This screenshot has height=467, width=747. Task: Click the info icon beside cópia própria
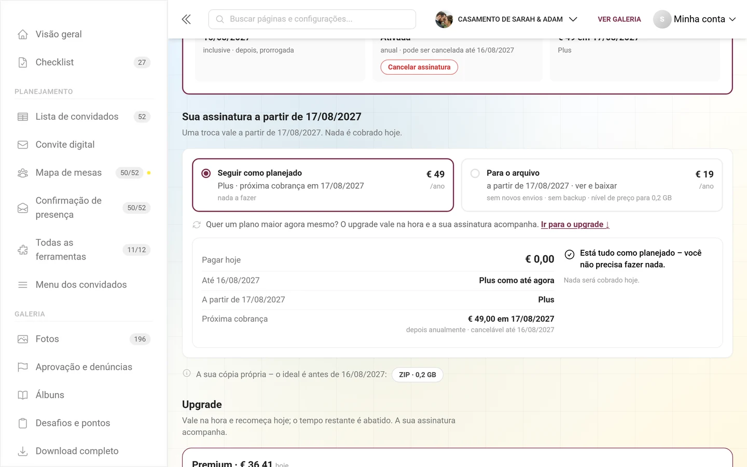(x=187, y=374)
